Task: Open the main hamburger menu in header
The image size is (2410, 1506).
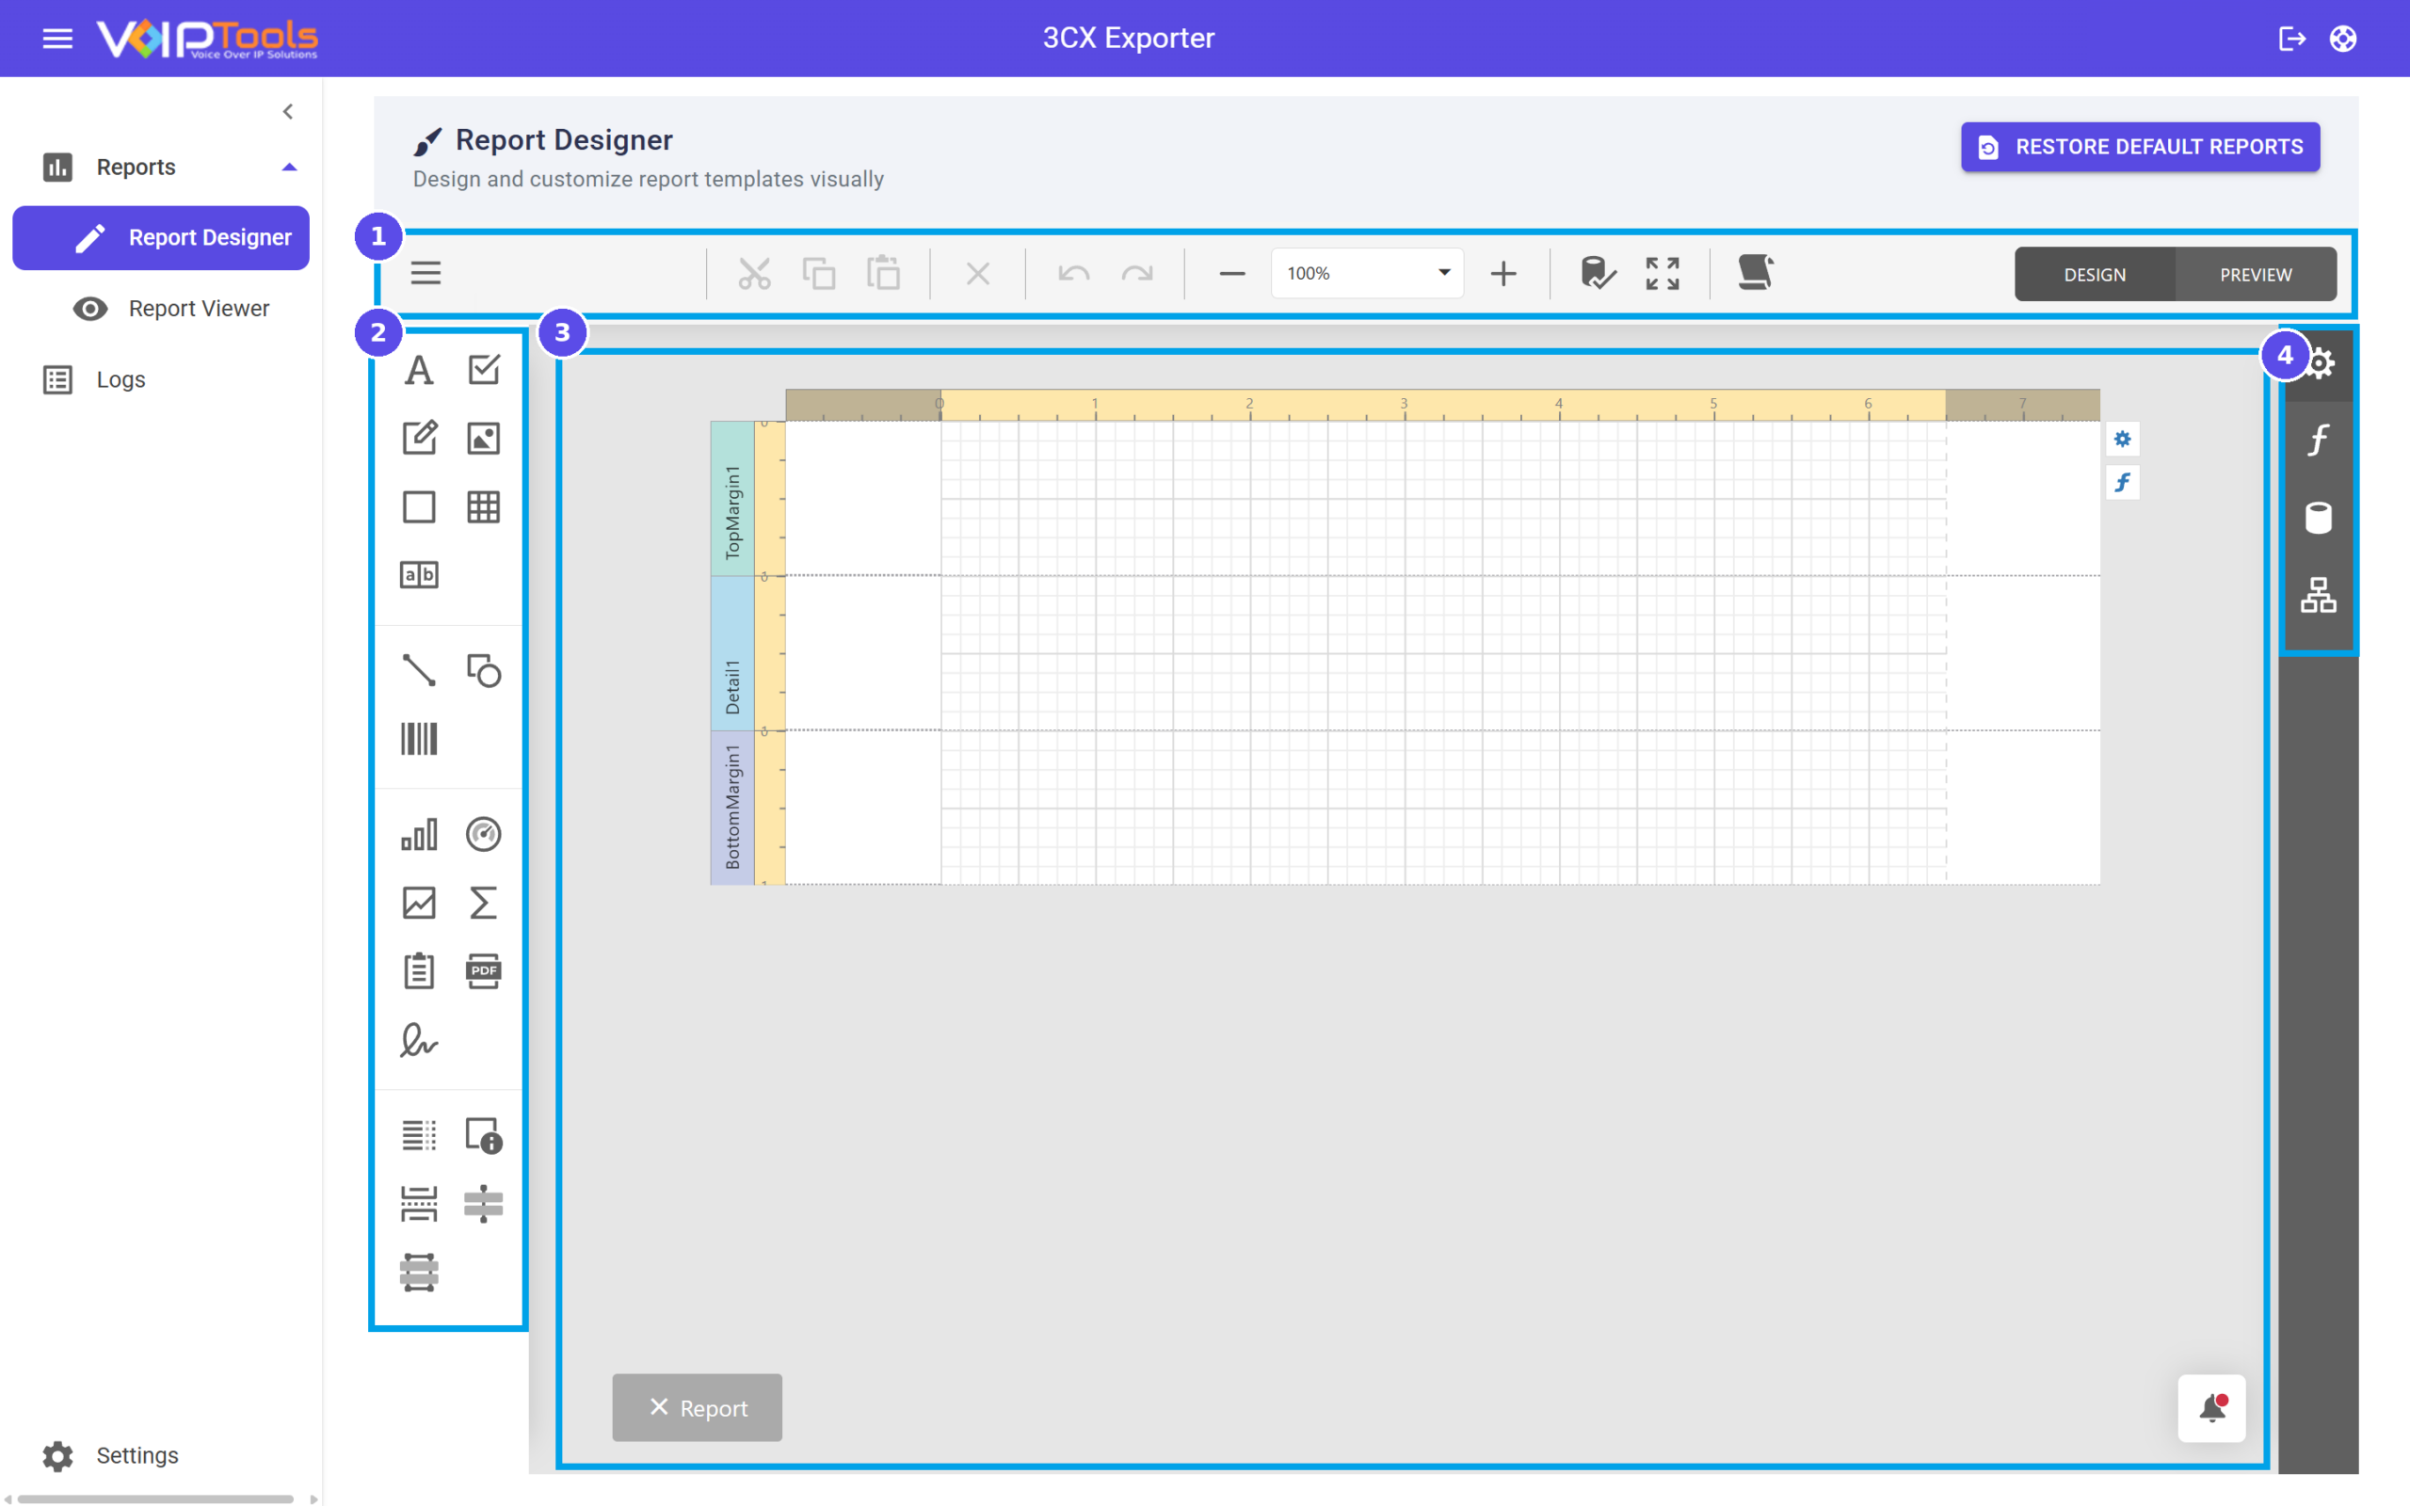Action: click(57, 38)
